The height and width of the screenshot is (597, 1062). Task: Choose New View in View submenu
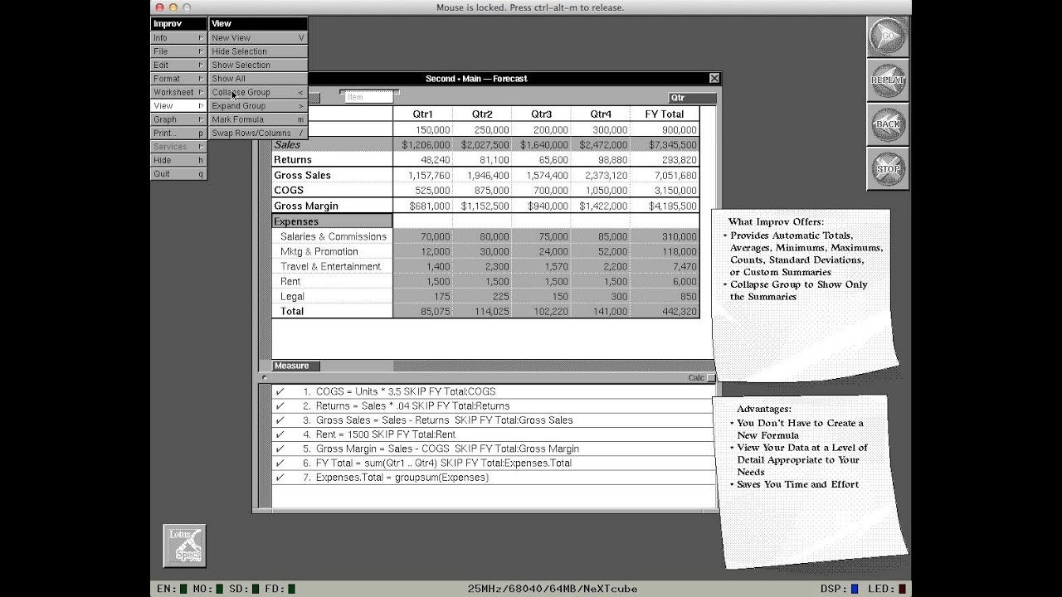(258, 37)
